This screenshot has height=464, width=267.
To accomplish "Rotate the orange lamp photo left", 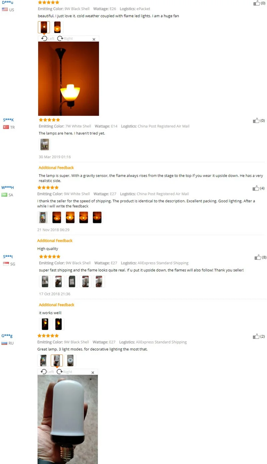I will point(48,38).
